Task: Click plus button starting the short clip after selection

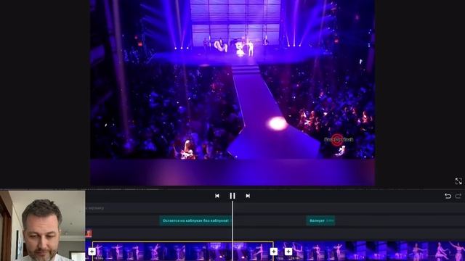Action: pyautogui.click(x=288, y=252)
